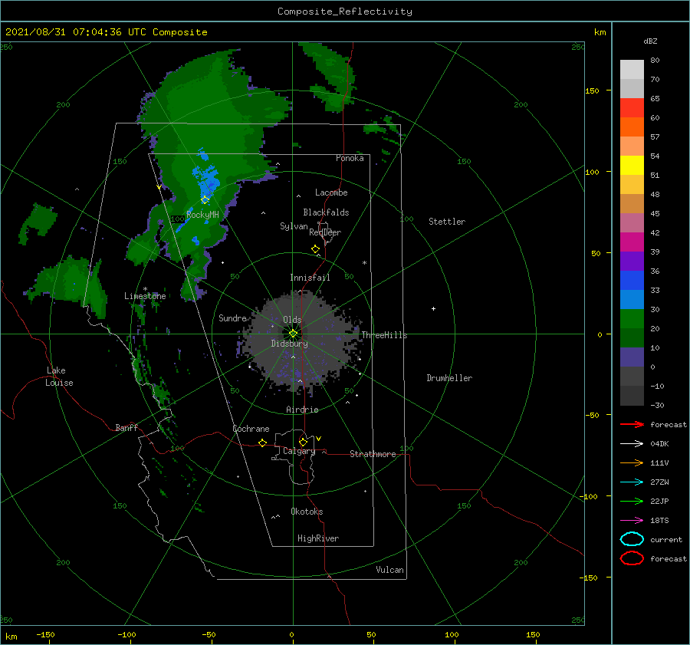Select the blue 36-33 dBZ swatch
Image resolution: width=690 pixels, height=645 pixels.
[632, 280]
